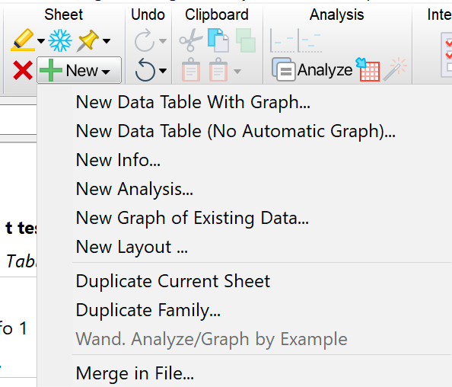
Task: Choose New Data Table With Graph
Action: tap(193, 102)
